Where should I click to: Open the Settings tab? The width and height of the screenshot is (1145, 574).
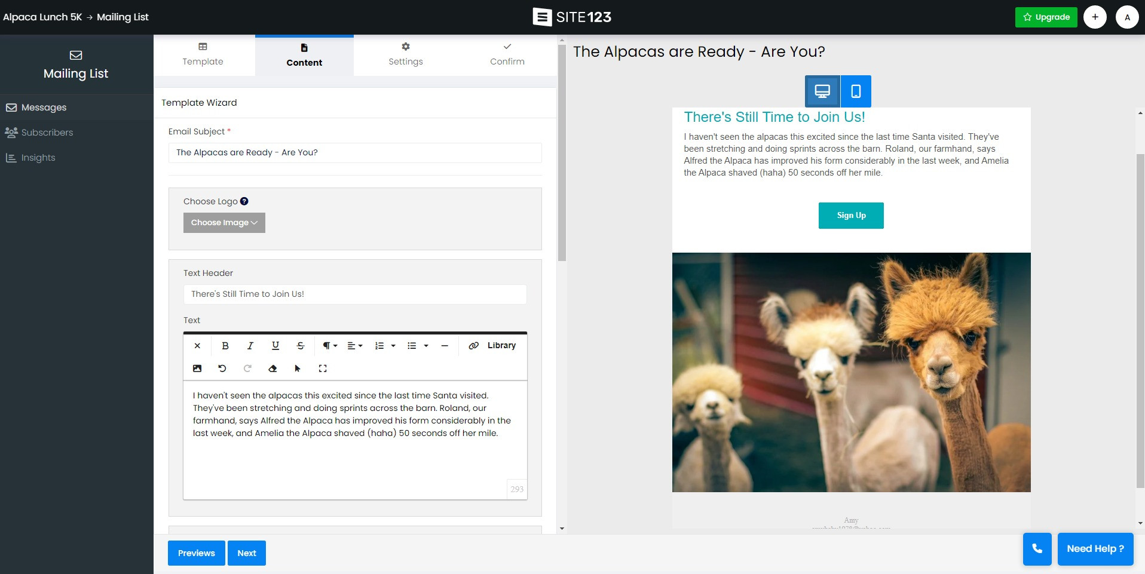(406, 55)
